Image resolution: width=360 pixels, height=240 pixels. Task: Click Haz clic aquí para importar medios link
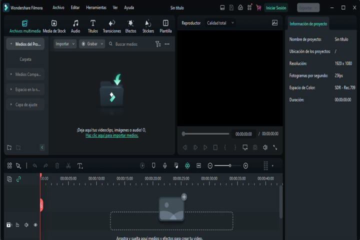[112, 135]
